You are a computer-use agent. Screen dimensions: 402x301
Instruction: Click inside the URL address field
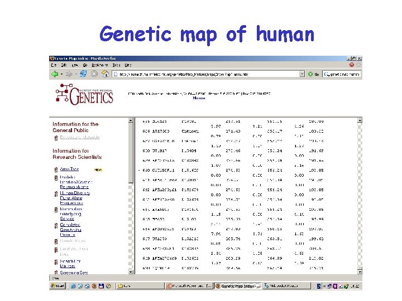[x=209, y=74]
